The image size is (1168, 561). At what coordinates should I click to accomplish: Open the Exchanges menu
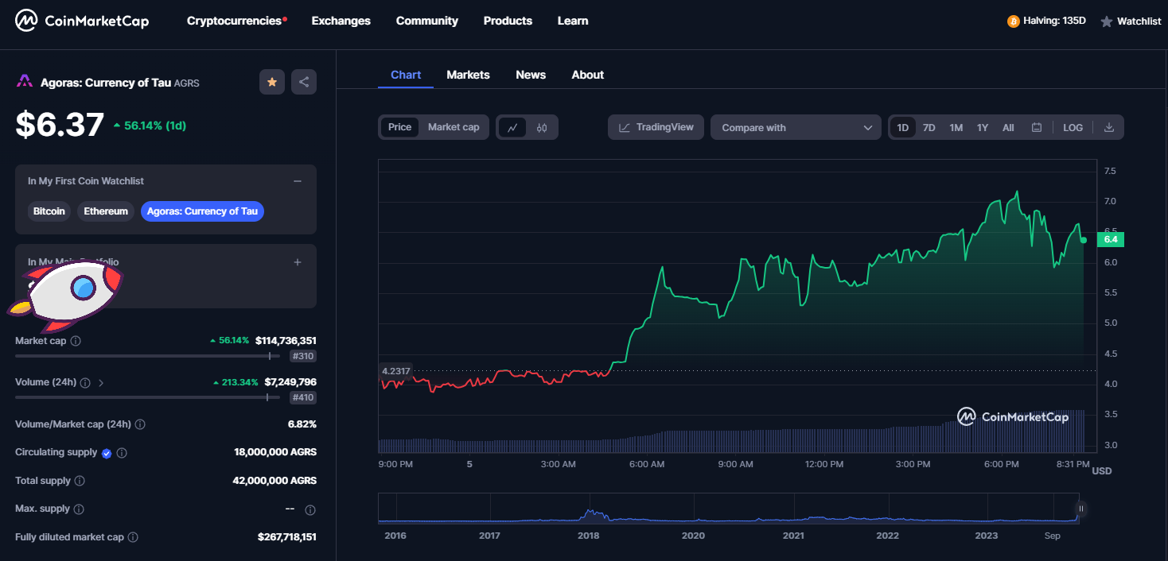point(341,21)
